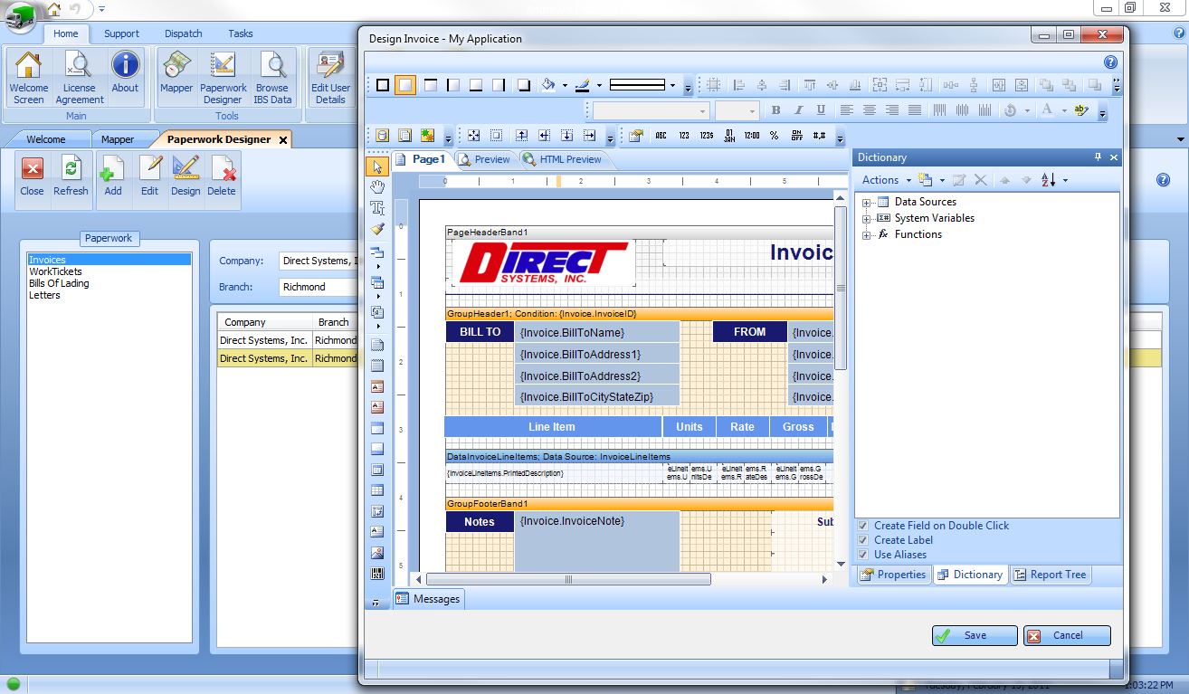Expand the System Variables node
1189x694 pixels.
(866, 219)
